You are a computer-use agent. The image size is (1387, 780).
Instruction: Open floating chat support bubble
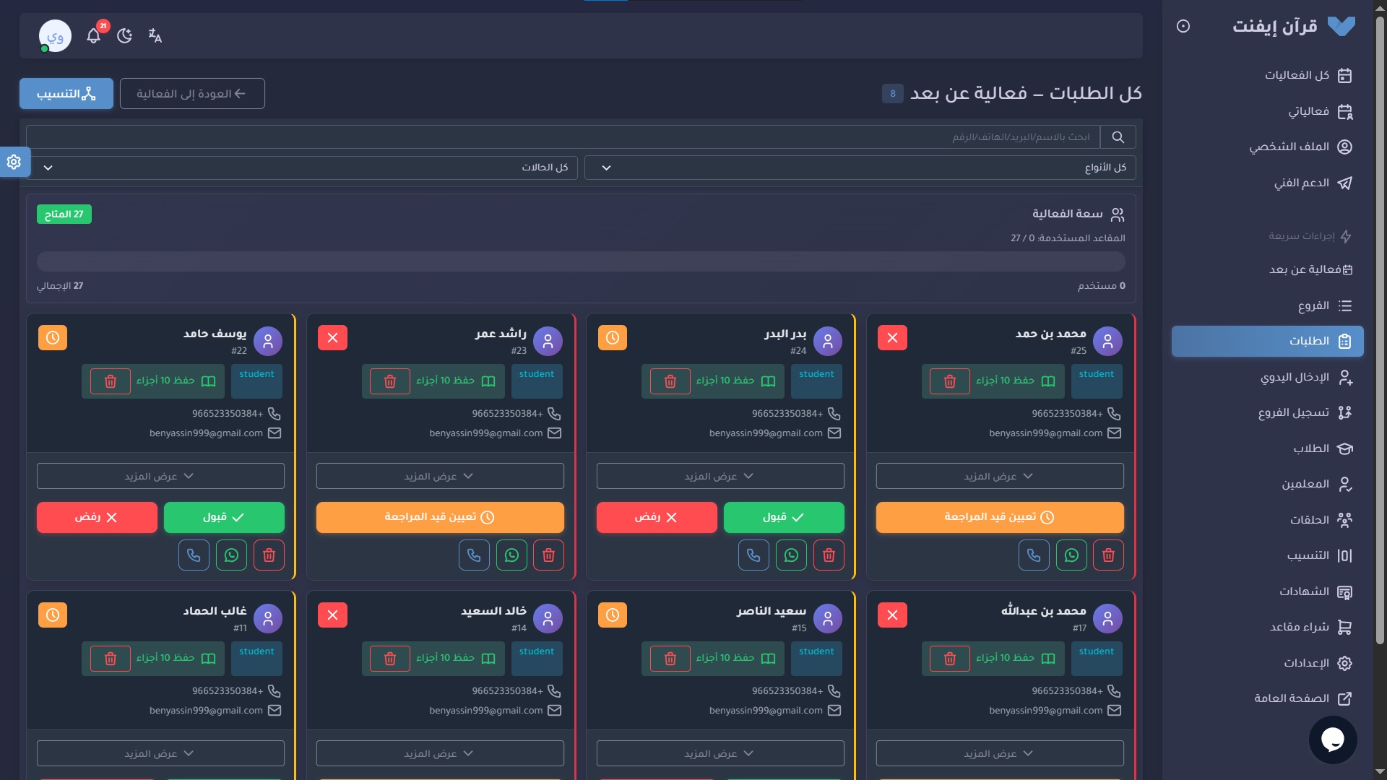pos(1332,739)
